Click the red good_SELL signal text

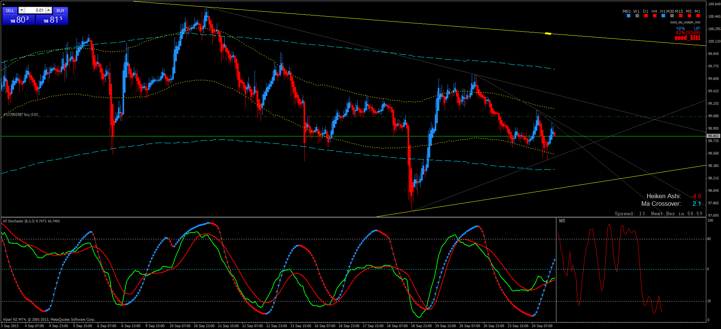pyautogui.click(x=687, y=38)
